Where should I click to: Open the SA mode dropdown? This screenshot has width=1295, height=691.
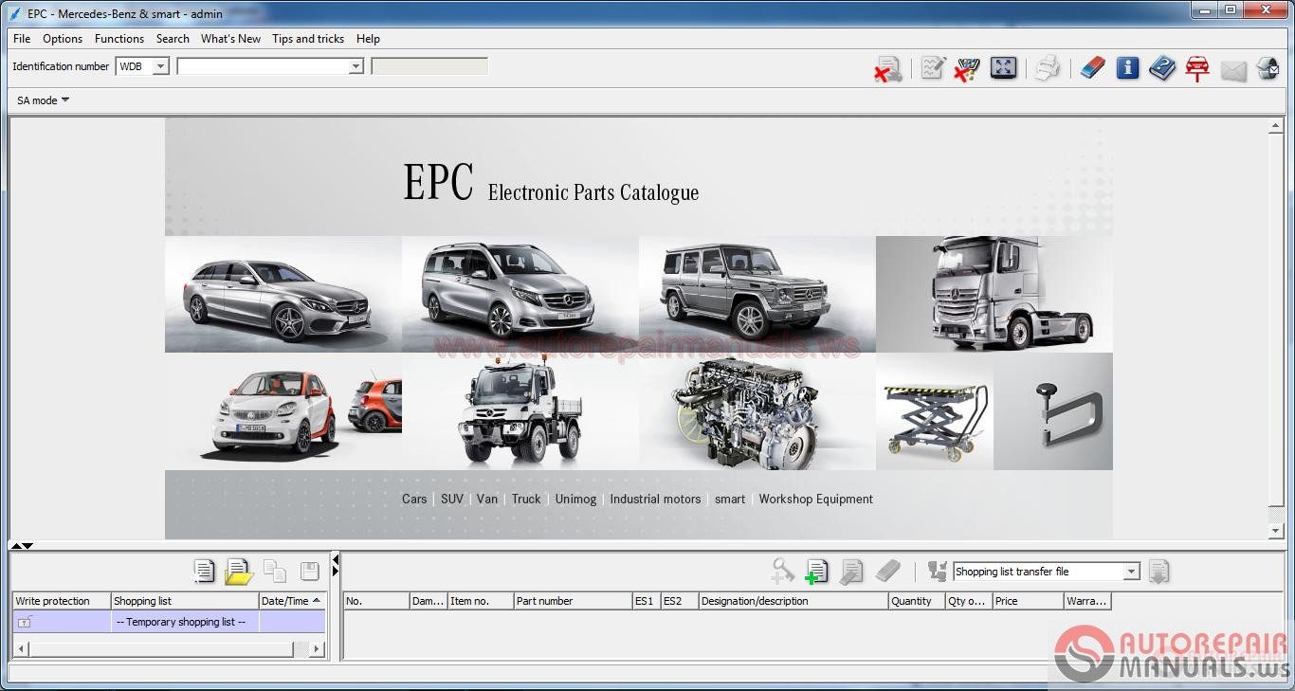(43, 100)
